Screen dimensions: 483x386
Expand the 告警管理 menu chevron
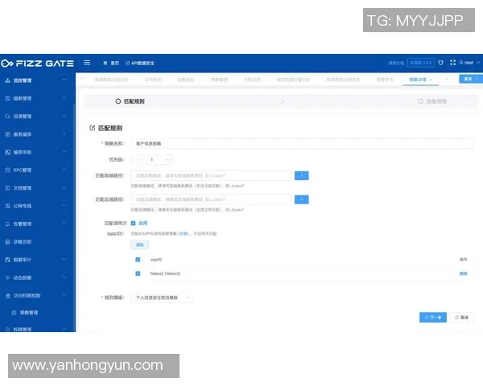(x=64, y=224)
